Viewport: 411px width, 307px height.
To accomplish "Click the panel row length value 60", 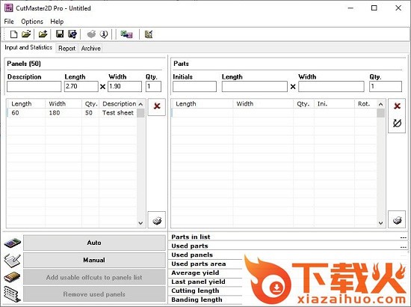I will [15, 113].
